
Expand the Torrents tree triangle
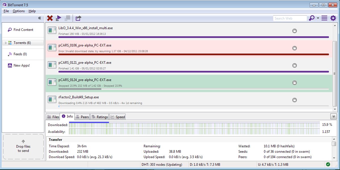tap(6, 43)
